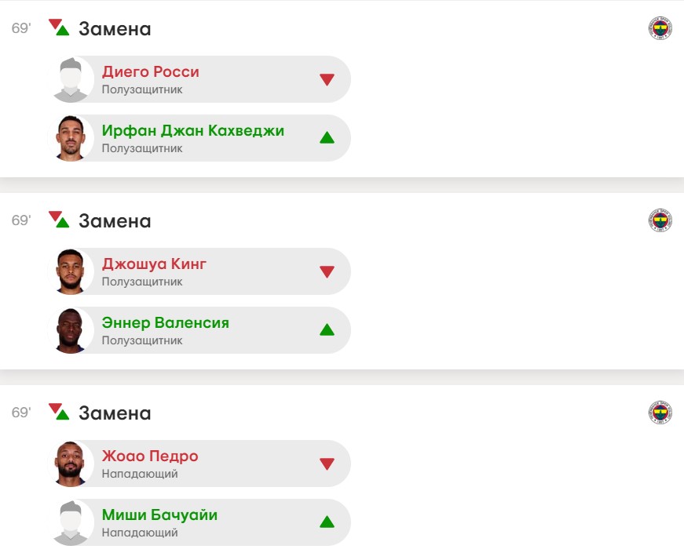Click green up arrow next to Ирфан Джан Кахведжи
The image size is (684, 560).
click(327, 138)
